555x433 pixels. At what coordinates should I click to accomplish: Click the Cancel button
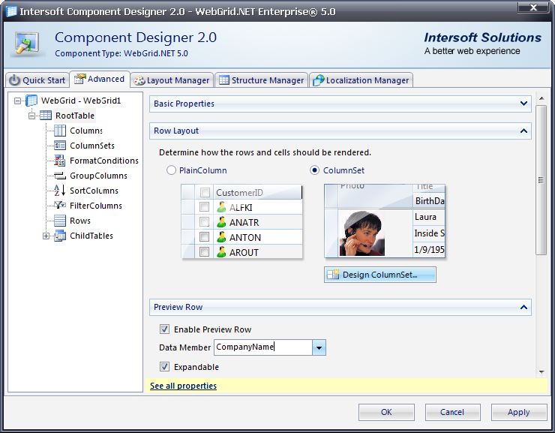pos(452,412)
